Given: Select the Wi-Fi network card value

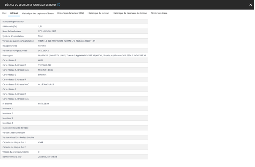Looking at the screenshot, I should point(40,60).
